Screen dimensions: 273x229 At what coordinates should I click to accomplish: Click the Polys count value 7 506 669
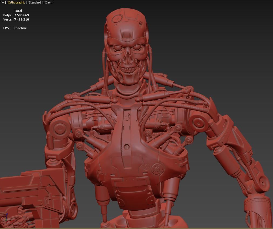(22, 15)
